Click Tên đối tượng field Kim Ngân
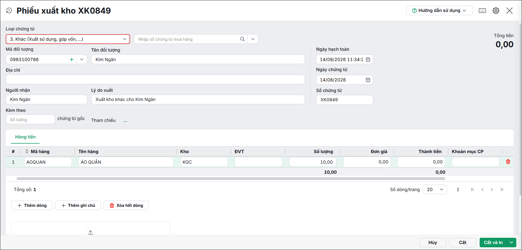This screenshot has width=522, height=250. (x=198, y=59)
